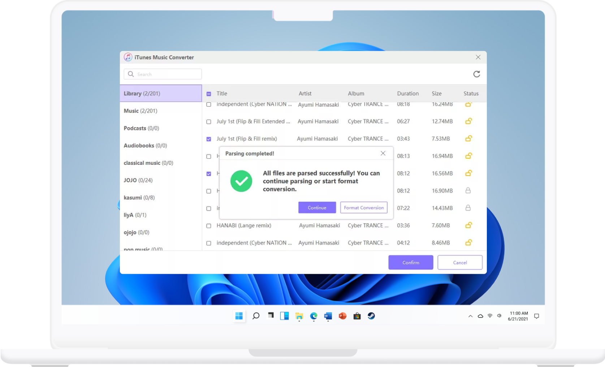Check the box for the 16.90MB track
Image resolution: width=605 pixels, height=367 pixels.
click(208, 191)
